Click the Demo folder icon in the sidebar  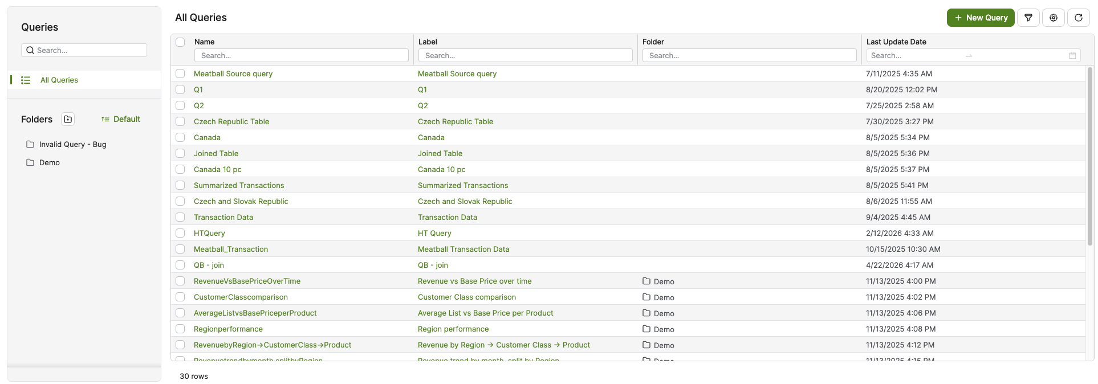[x=30, y=162]
